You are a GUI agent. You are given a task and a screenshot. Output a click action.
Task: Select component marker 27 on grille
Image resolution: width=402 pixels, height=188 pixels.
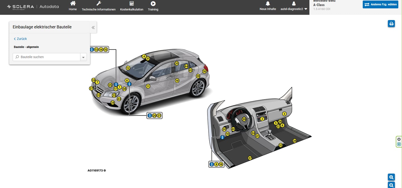(x=91, y=89)
